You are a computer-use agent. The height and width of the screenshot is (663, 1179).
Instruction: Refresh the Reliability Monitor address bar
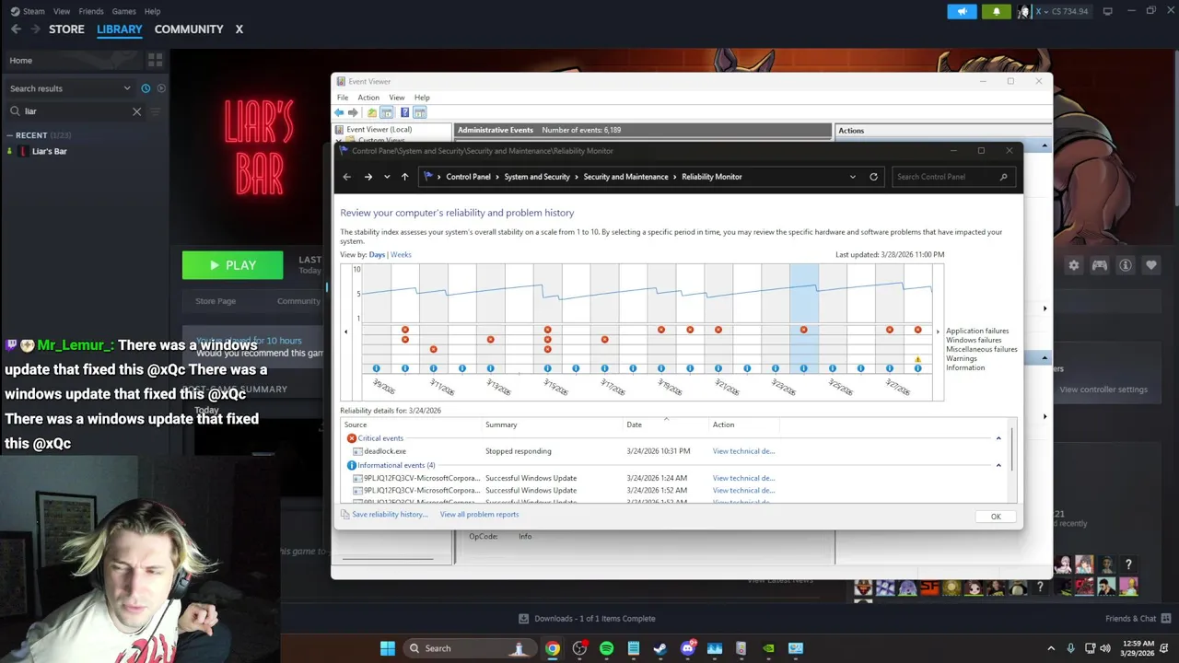point(873,177)
